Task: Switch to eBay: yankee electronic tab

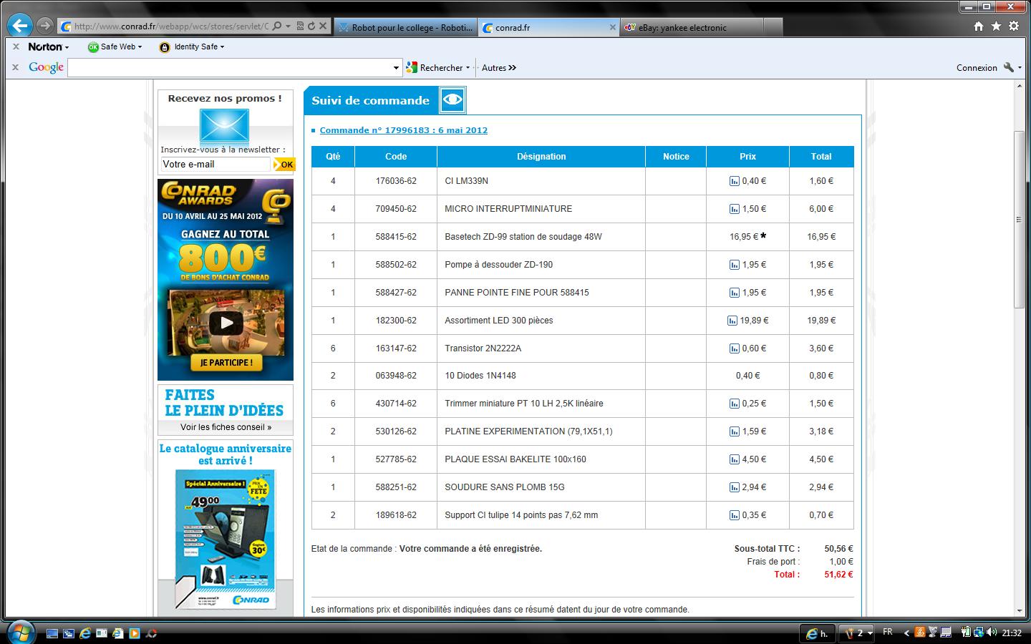Action: pos(691,27)
